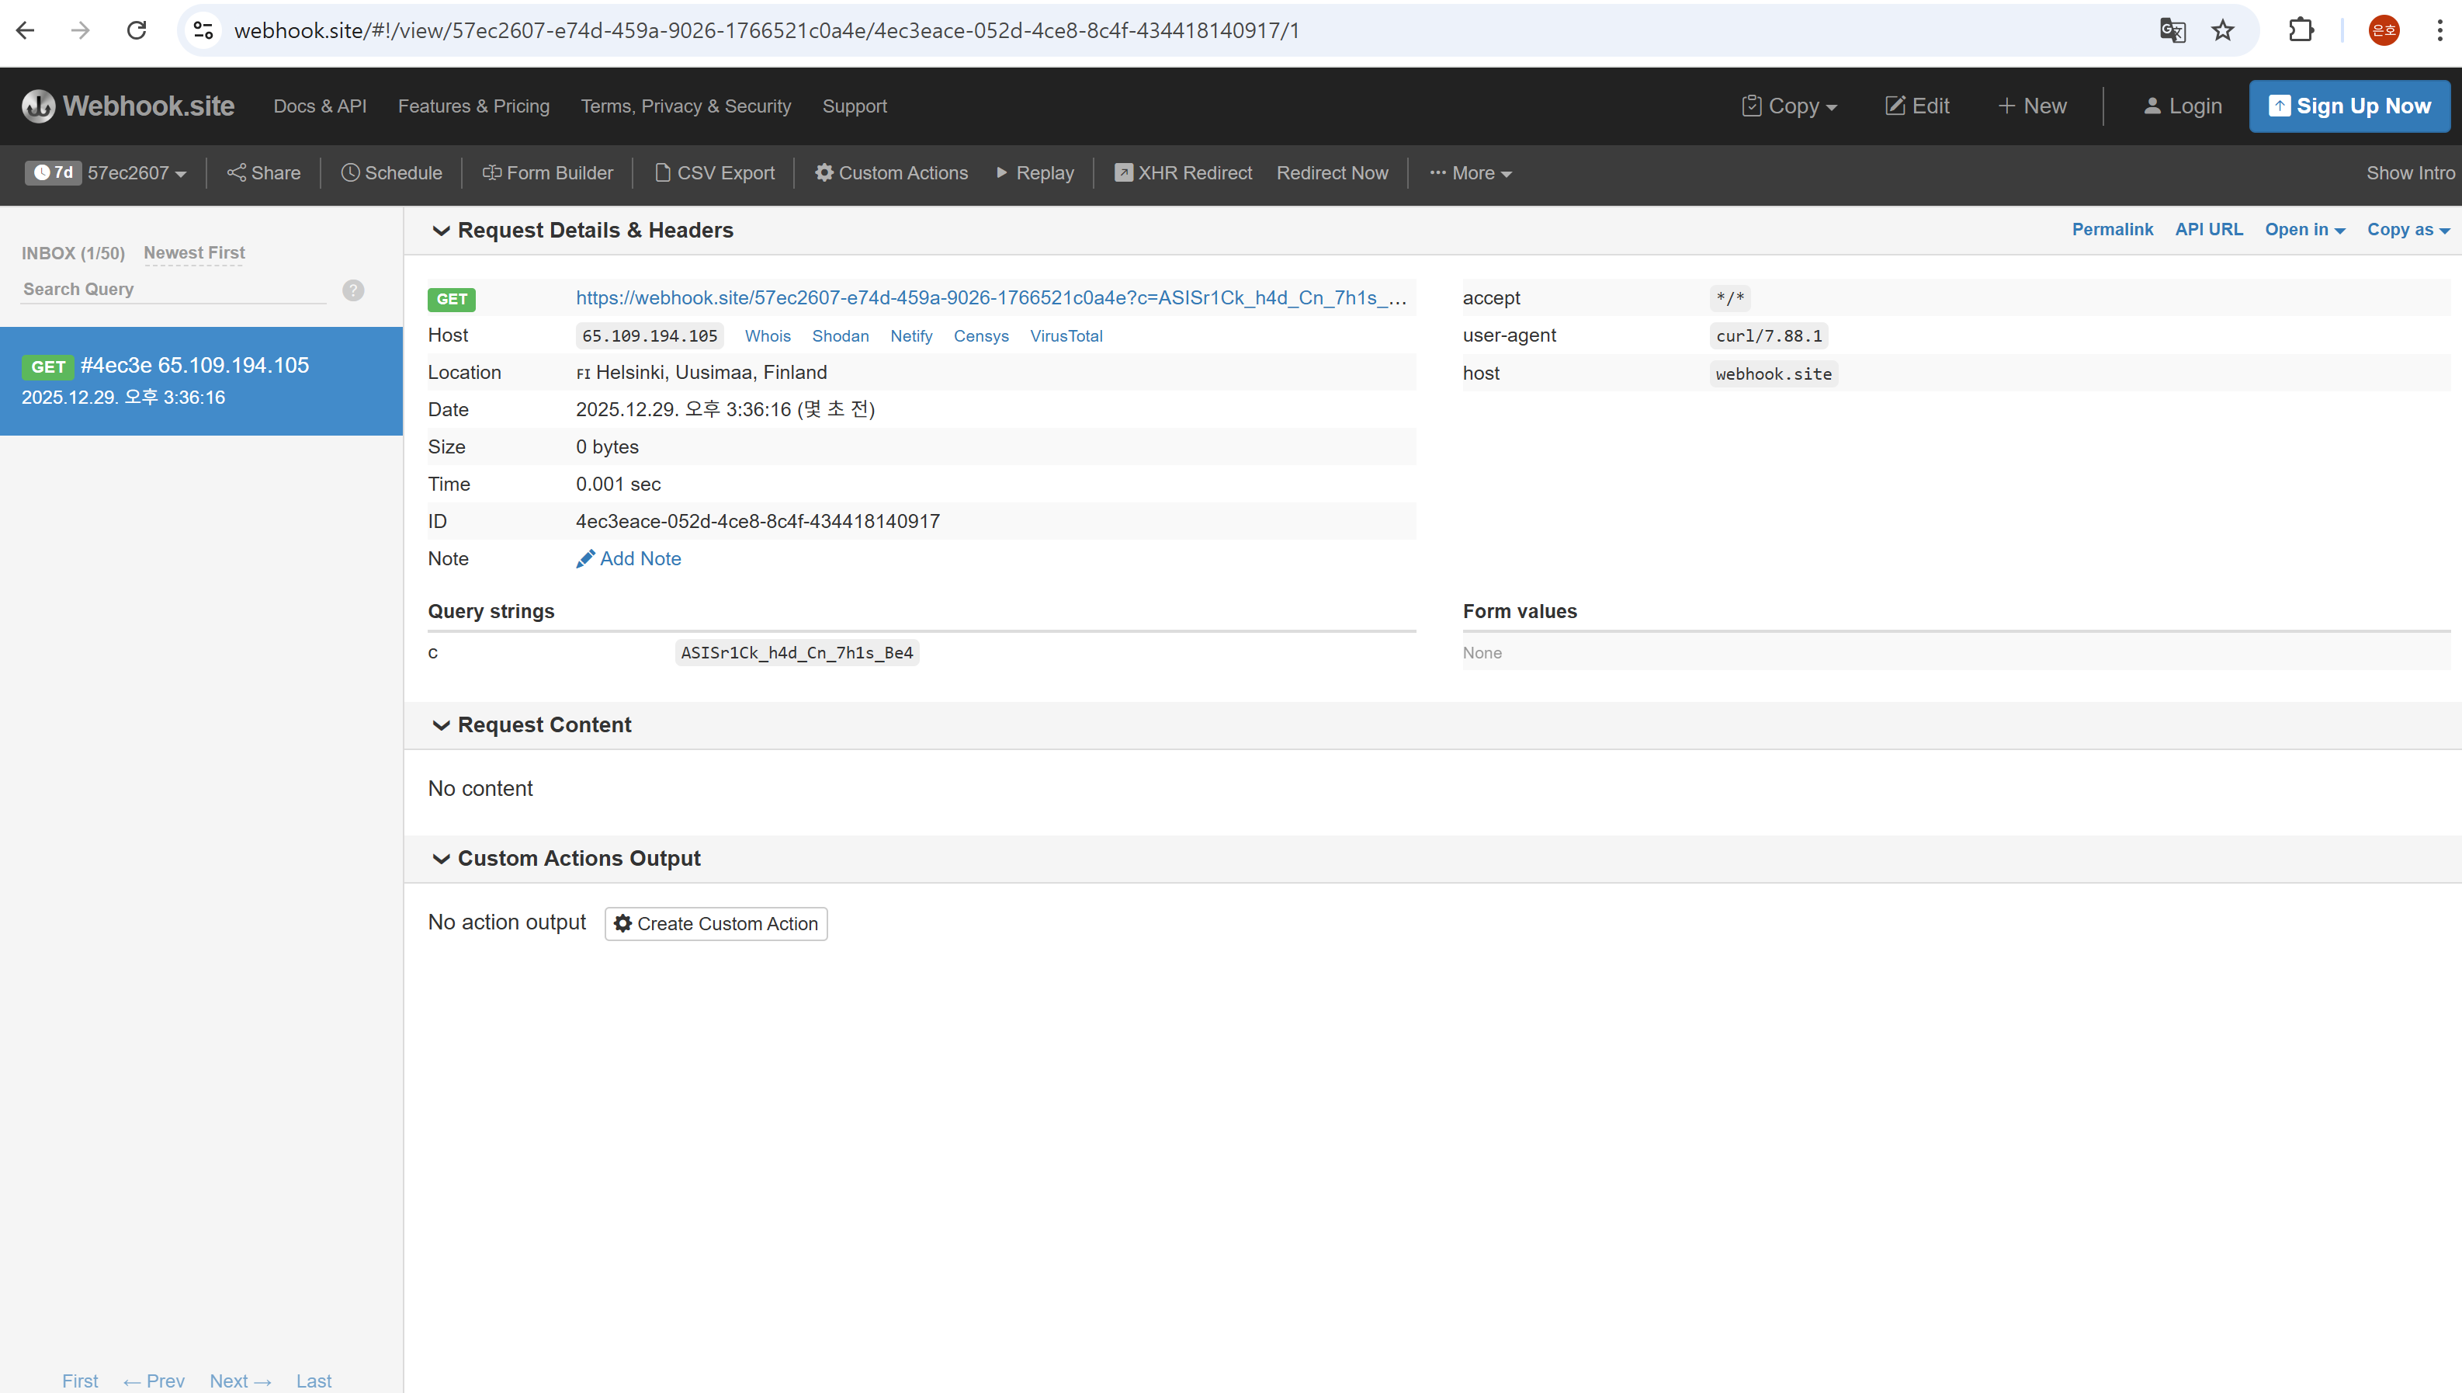Open the 'Copy as' dropdown

[x=2407, y=230]
